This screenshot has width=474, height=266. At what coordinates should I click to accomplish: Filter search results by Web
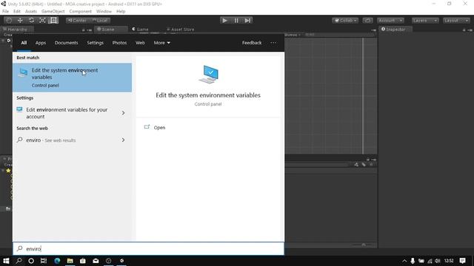pos(140,43)
